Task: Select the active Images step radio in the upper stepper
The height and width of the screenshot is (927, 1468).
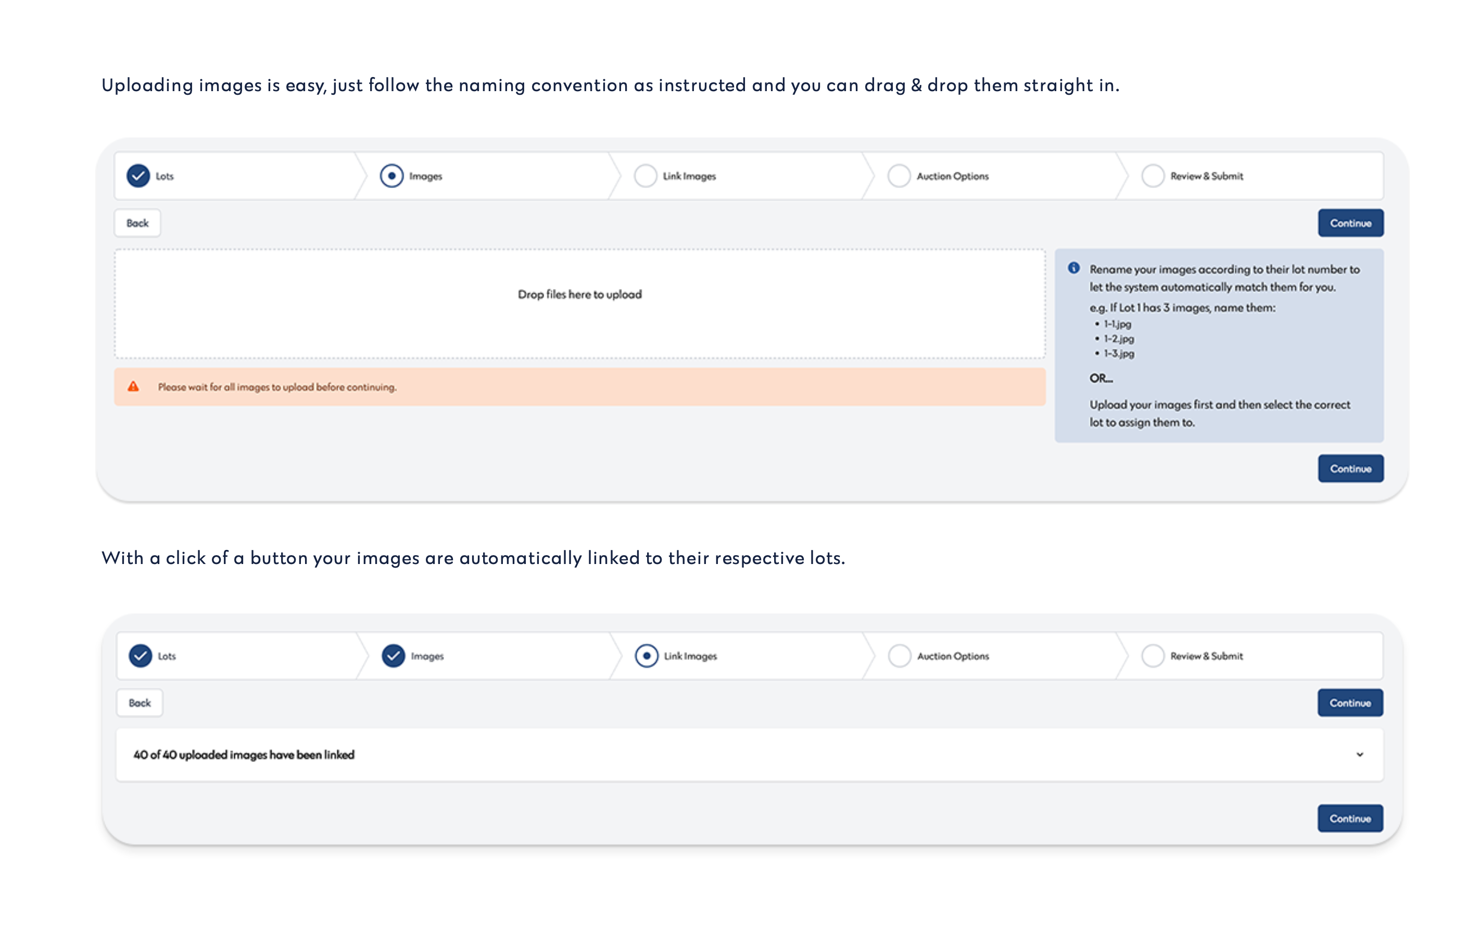Action: click(x=391, y=176)
